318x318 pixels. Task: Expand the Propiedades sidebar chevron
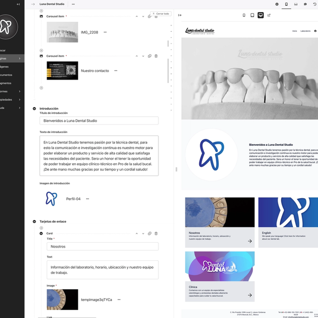[x=20, y=100]
